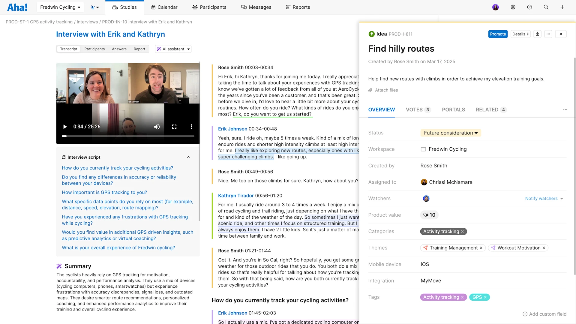The height and width of the screenshot is (324, 576).
Task: Share the idea via the share icon
Action: coord(537,34)
